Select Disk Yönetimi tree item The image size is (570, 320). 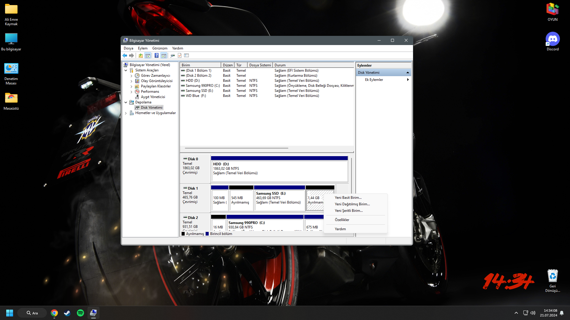151,108
